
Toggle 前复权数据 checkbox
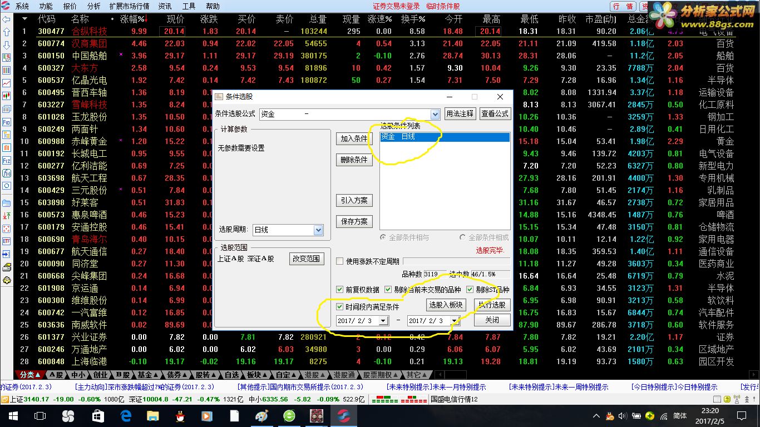340,290
